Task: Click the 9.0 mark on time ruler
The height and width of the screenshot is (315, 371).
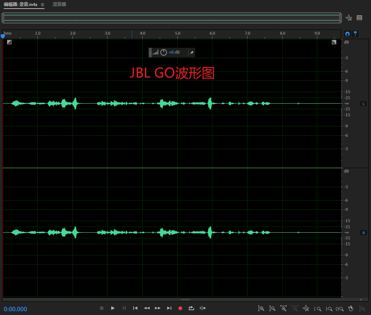Action: (317, 33)
